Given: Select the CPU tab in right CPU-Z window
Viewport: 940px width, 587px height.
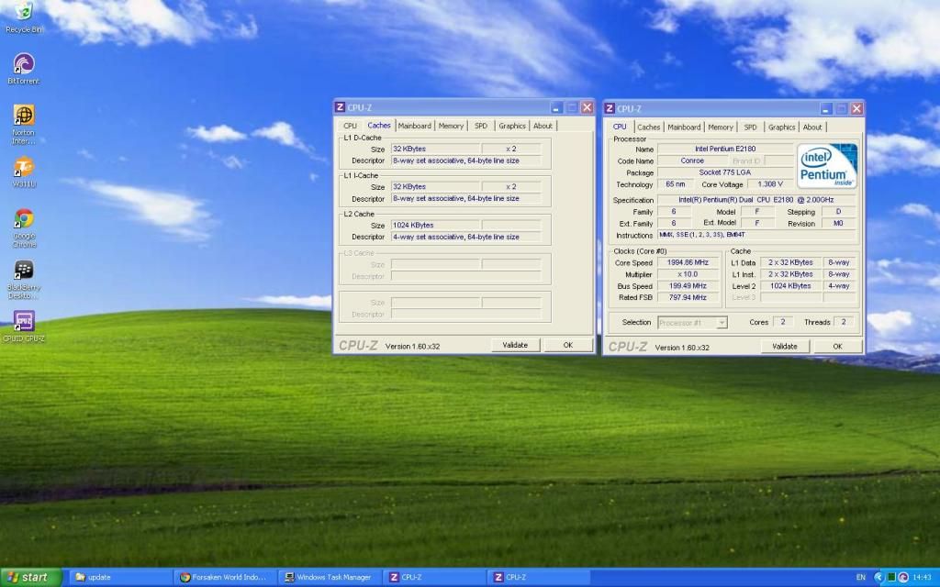Looking at the screenshot, I should click(x=620, y=127).
